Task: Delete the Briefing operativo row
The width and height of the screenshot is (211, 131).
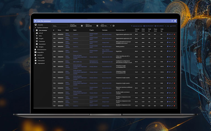Action: (x=174, y=46)
